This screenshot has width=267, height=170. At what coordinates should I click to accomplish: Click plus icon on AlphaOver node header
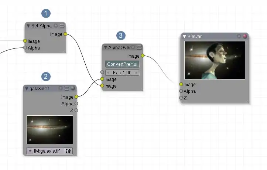(x=133, y=47)
